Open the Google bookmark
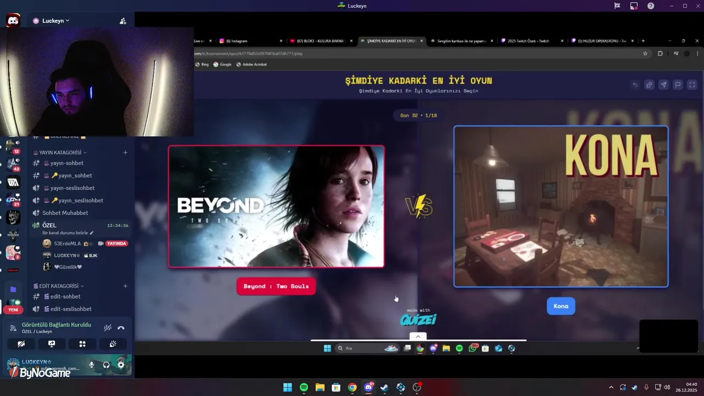The image size is (704, 396). pos(223,64)
